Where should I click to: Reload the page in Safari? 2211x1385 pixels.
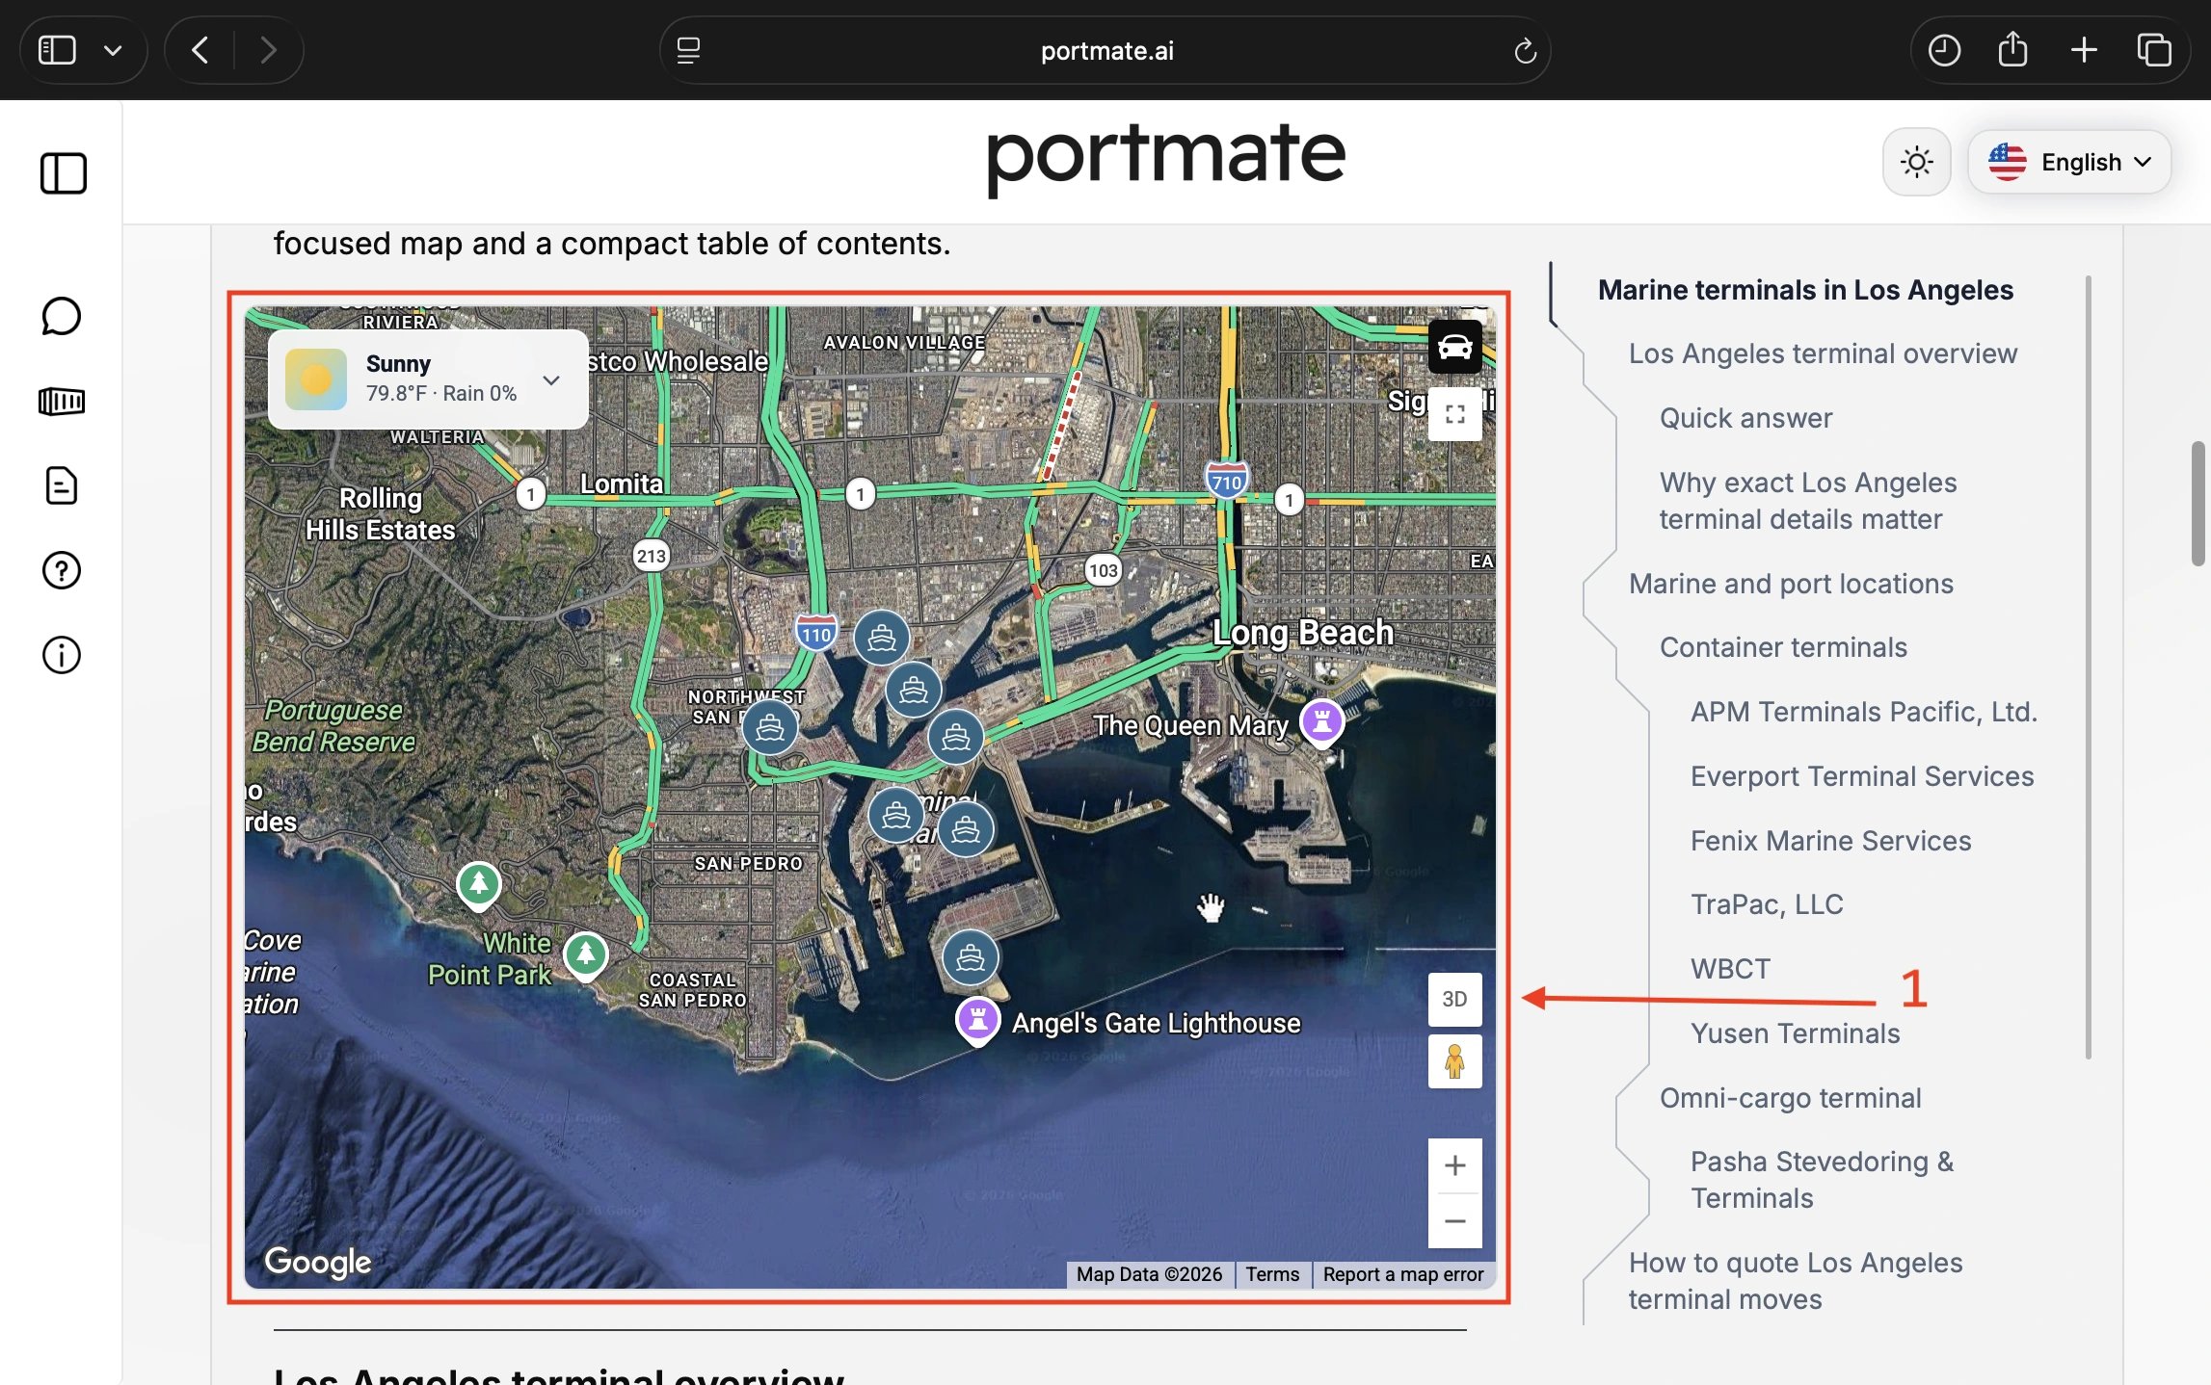click(x=1524, y=50)
